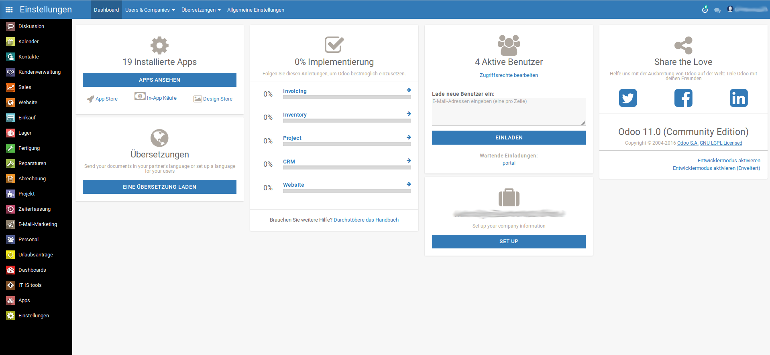Open the Lager sidebar icon
Screen dimensions: 770x355
(x=11, y=133)
